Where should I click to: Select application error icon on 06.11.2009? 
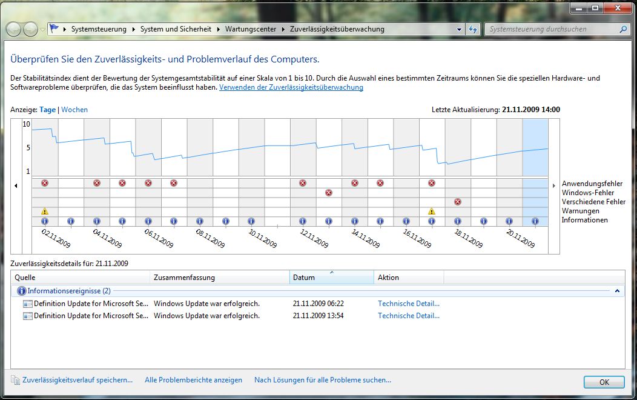coord(148,183)
